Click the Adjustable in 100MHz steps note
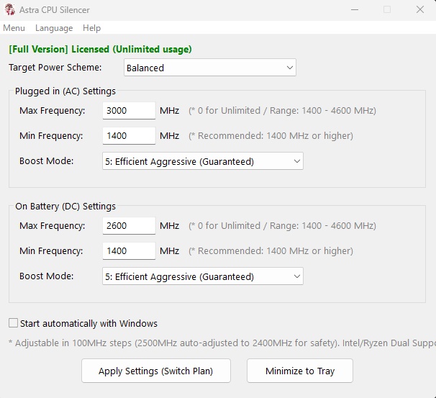436x398 pixels. (x=222, y=343)
